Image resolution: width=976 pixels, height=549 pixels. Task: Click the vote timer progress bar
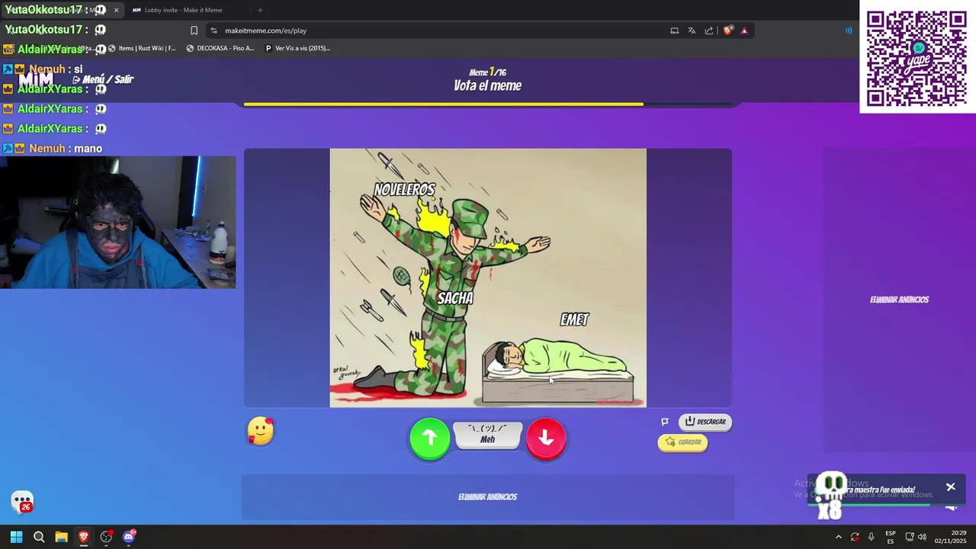coord(488,104)
